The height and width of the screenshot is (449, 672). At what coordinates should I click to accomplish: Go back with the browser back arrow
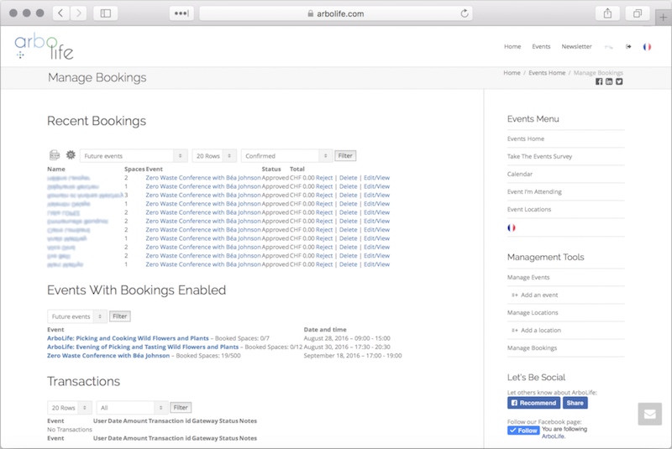(60, 13)
